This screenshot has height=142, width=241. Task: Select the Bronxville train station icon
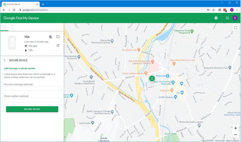(x=168, y=76)
